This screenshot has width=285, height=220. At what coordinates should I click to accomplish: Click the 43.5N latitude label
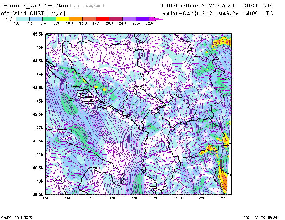click(38, 88)
